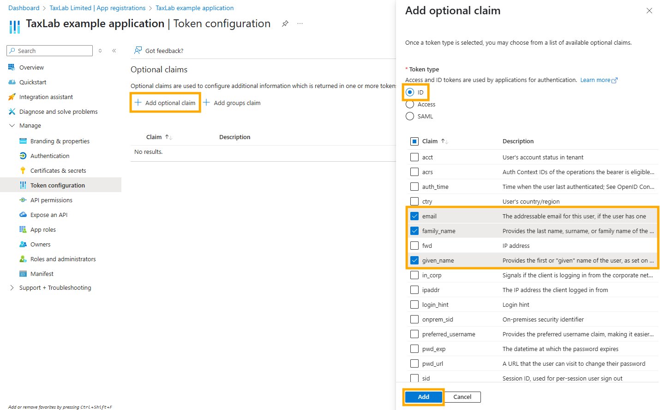The width and height of the screenshot is (660, 410).
Task: Click the API permissions icon
Action: [23, 200]
